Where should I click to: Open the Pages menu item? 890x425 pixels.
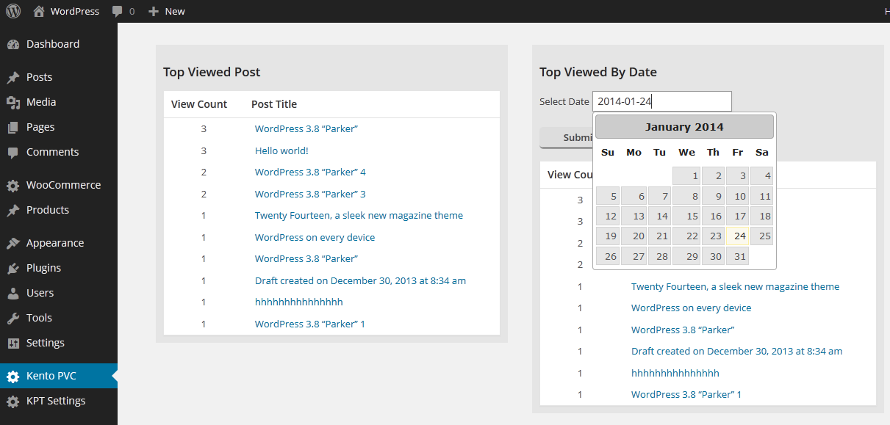[x=59, y=127]
